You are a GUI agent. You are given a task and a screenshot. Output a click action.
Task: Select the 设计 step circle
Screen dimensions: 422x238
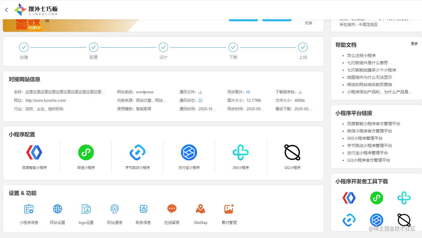(x=163, y=47)
